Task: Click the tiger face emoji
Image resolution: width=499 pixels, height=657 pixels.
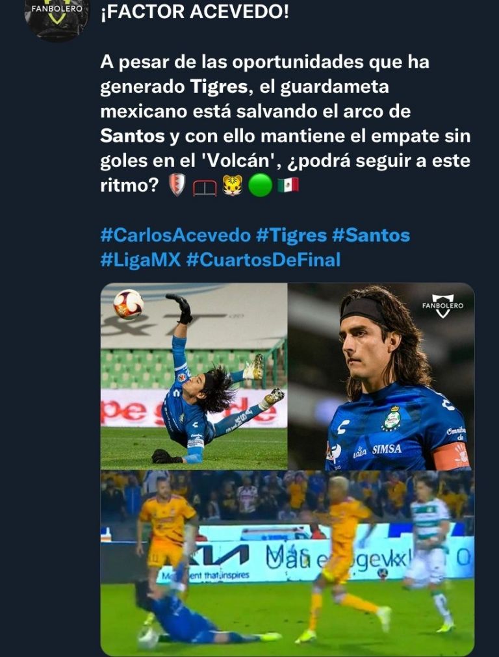Action: point(233,186)
